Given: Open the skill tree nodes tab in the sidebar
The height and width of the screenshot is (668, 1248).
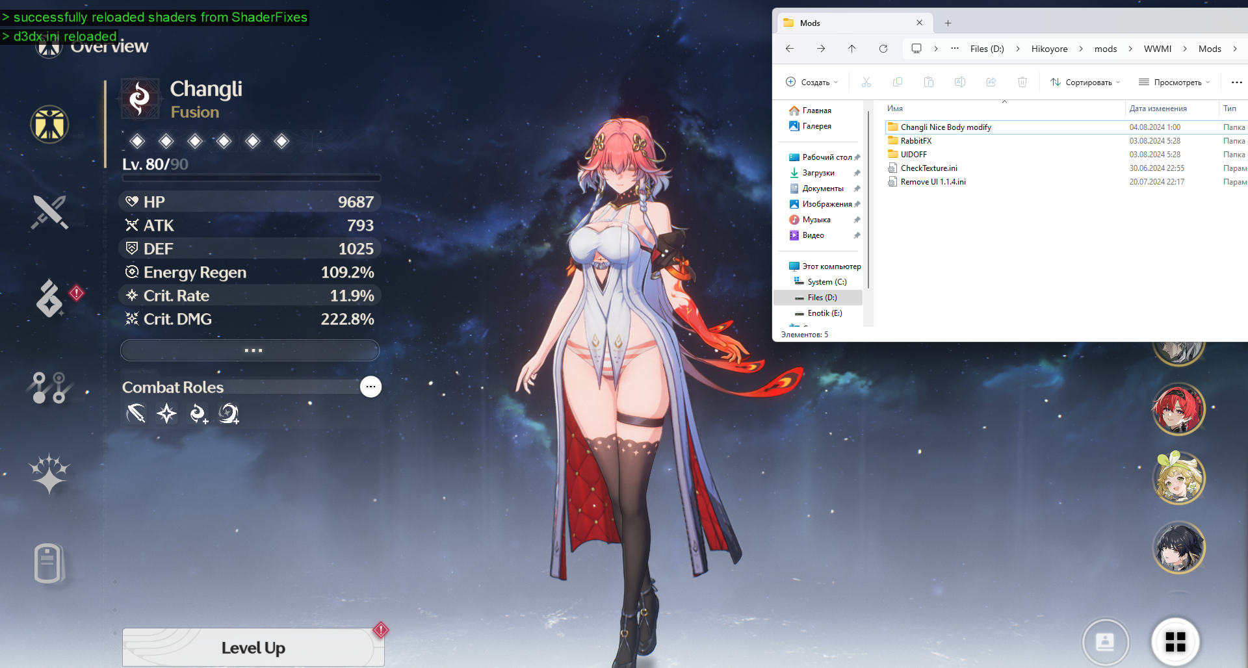Looking at the screenshot, I should point(49,387).
